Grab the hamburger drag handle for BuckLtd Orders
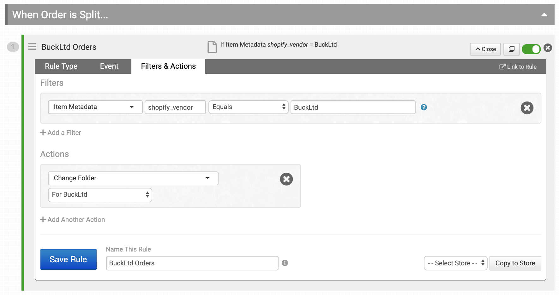Viewport: 559px width, 295px height. pyautogui.click(x=32, y=47)
